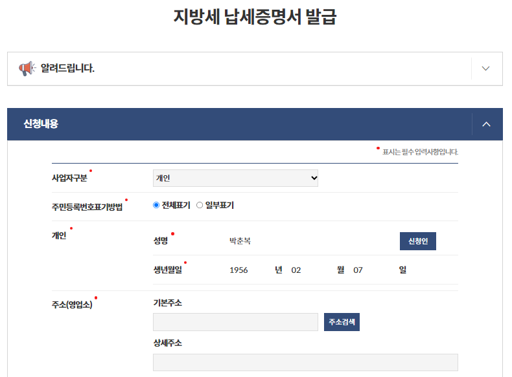Click the 성명 field containing 박춘복

point(240,241)
